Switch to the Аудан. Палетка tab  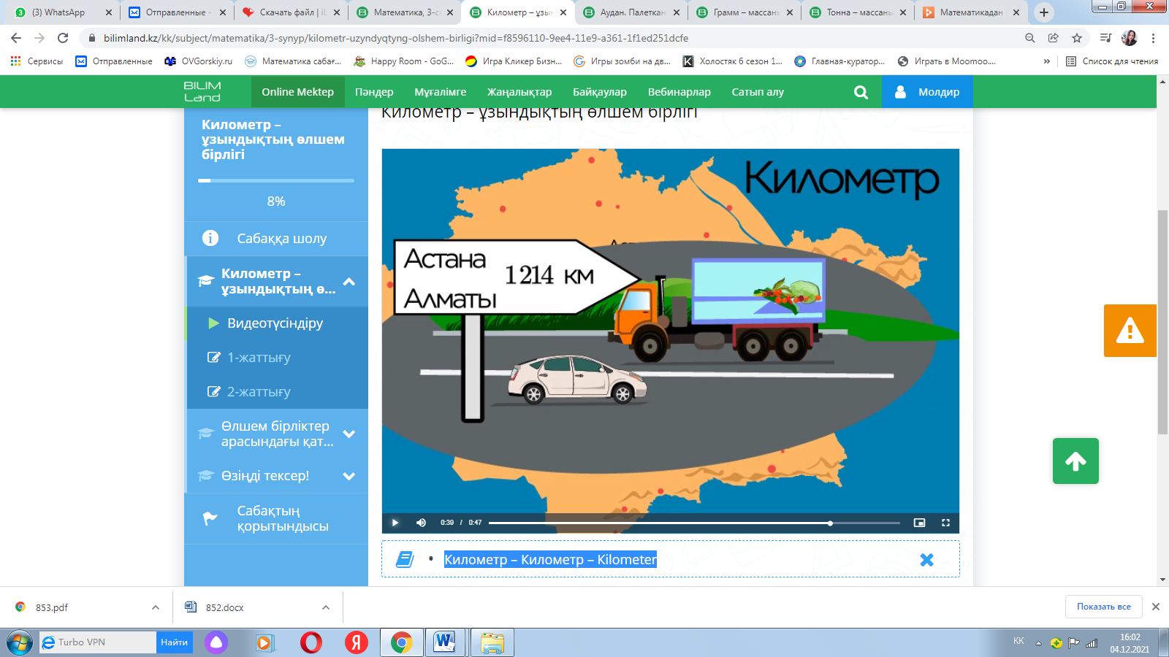pyautogui.click(x=630, y=12)
